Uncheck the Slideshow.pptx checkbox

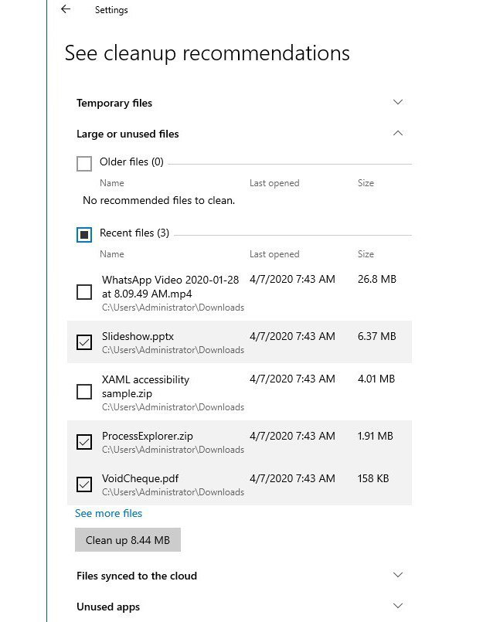pyautogui.click(x=84, y=342)
